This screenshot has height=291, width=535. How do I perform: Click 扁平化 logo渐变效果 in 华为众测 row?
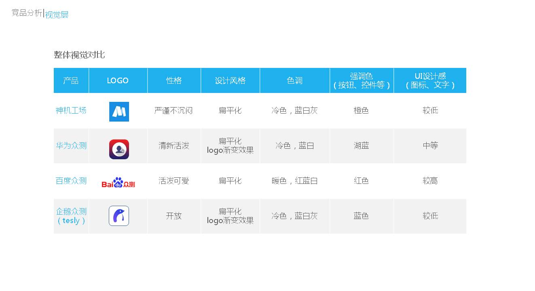[x=230, y=145]
